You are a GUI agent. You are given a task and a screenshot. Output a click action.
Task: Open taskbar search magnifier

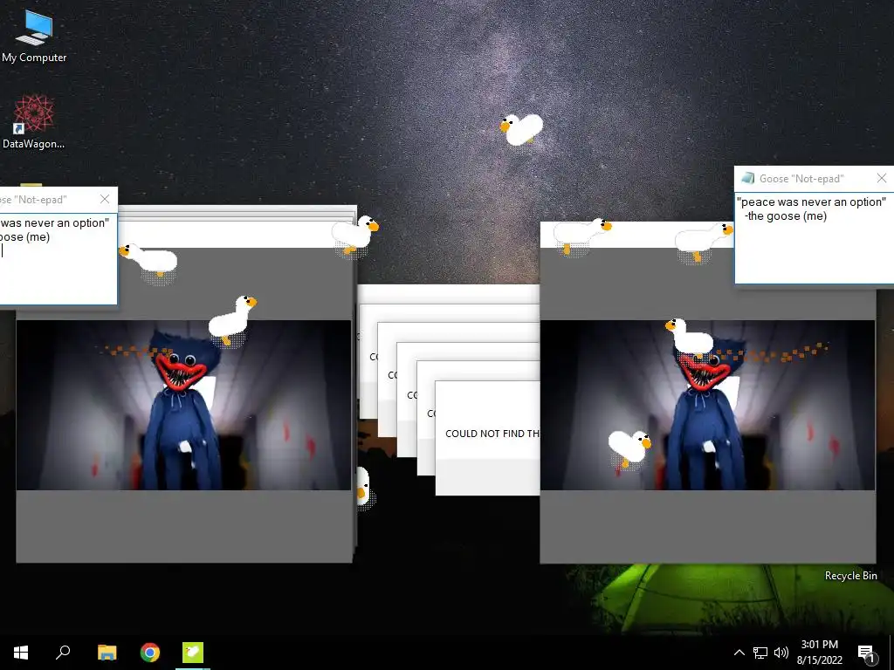tap(63, 653)
